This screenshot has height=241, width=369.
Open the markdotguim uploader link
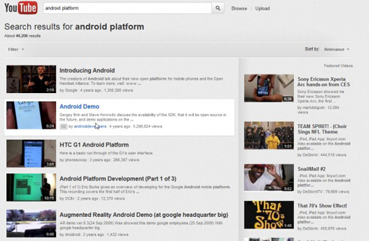(313, 107)
